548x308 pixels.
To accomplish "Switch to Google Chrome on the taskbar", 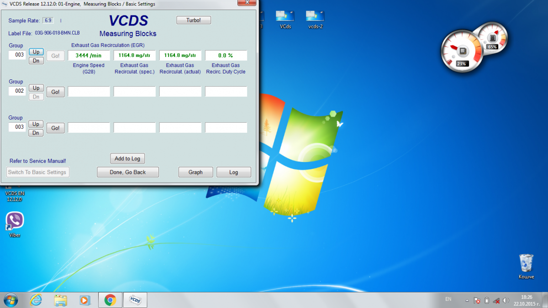I will (x=110, y=300).
